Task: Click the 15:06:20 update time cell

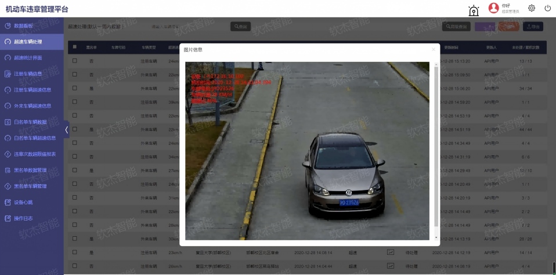Action: coord(455,88)
